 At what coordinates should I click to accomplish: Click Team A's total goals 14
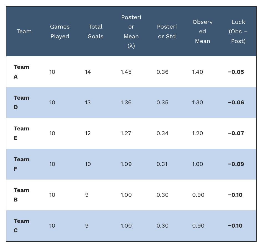click(x=88, y=72)
